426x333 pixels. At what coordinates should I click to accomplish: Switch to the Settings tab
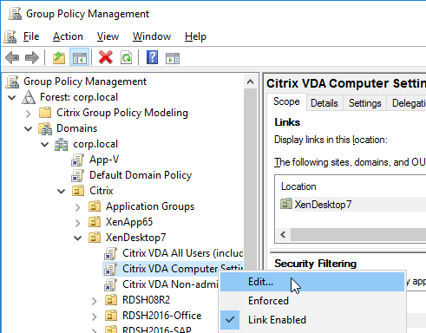[x=365, y=103]
